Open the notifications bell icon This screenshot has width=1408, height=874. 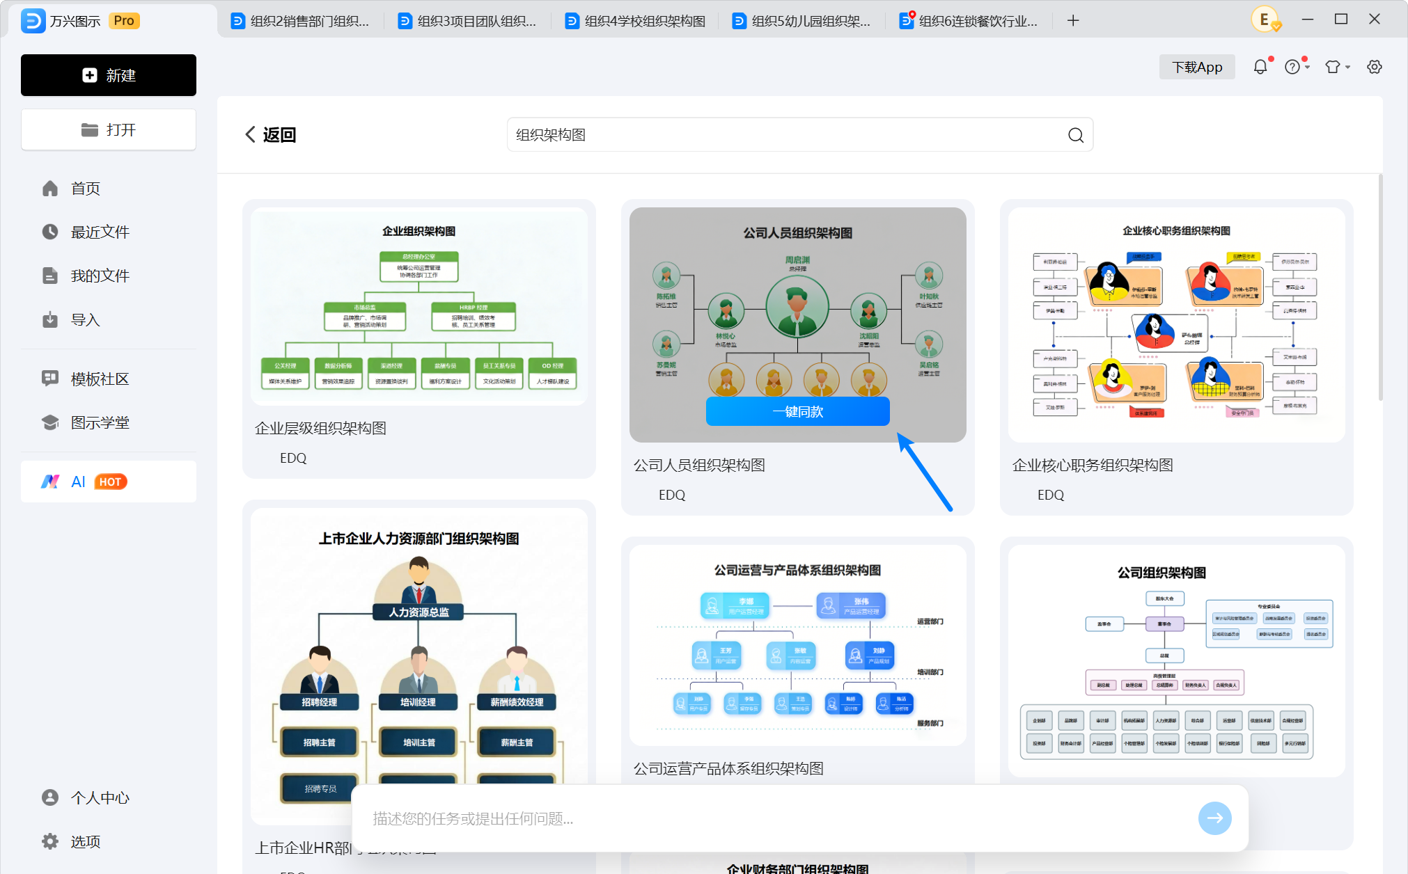click(x=1260, y=67)
